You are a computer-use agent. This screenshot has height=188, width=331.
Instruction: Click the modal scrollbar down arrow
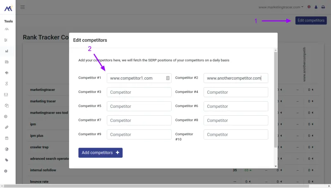[276, 166]
